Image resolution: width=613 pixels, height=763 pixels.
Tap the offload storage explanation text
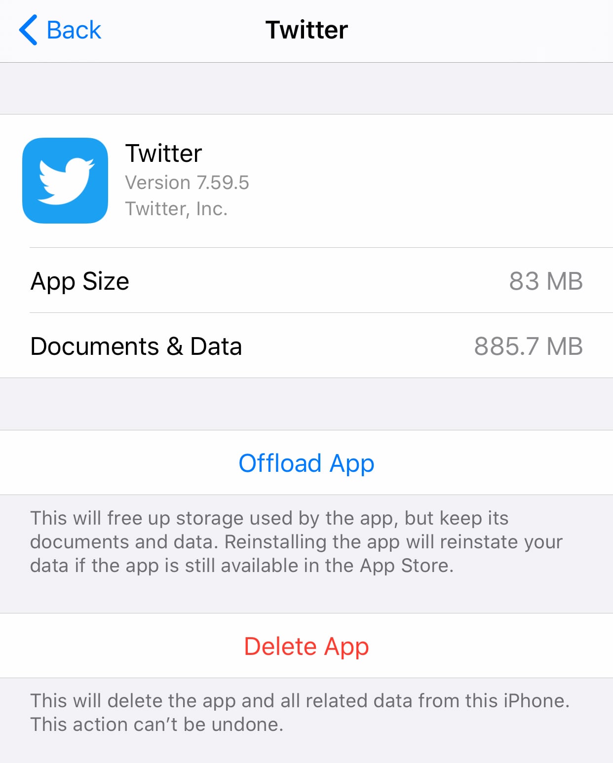pyautogui.click(x=296, y=542)
